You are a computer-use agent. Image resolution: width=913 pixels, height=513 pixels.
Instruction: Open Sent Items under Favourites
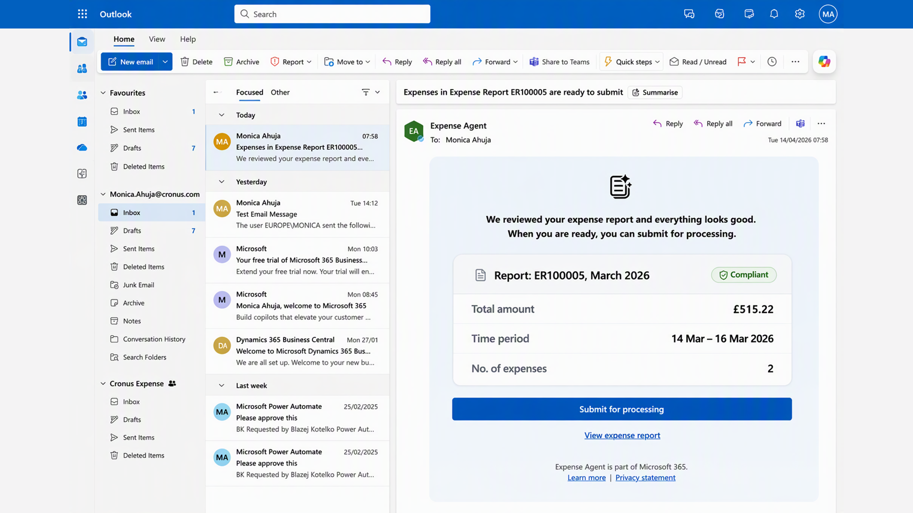click(x=152, y=130)
